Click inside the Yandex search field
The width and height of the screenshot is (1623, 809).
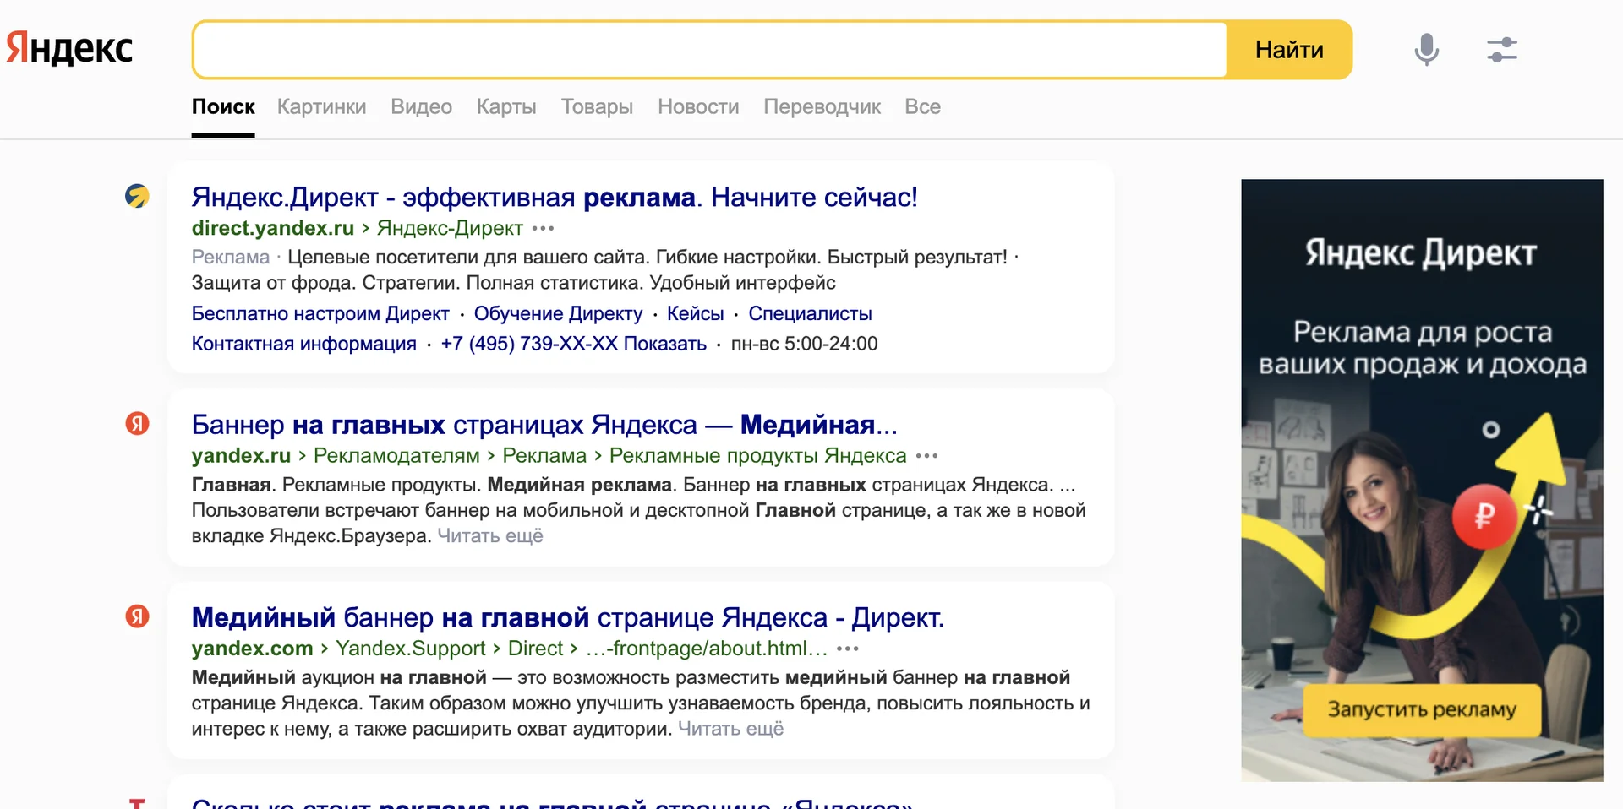(710, 50)
